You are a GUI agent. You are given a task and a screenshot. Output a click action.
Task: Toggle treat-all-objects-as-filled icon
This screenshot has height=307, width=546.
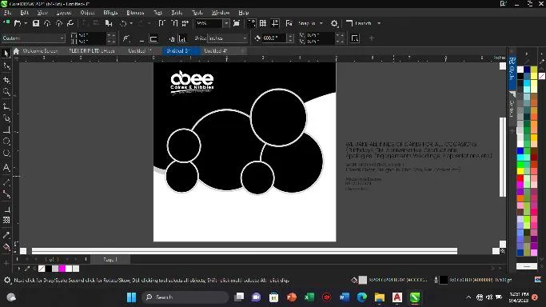(x=355, y=38)
